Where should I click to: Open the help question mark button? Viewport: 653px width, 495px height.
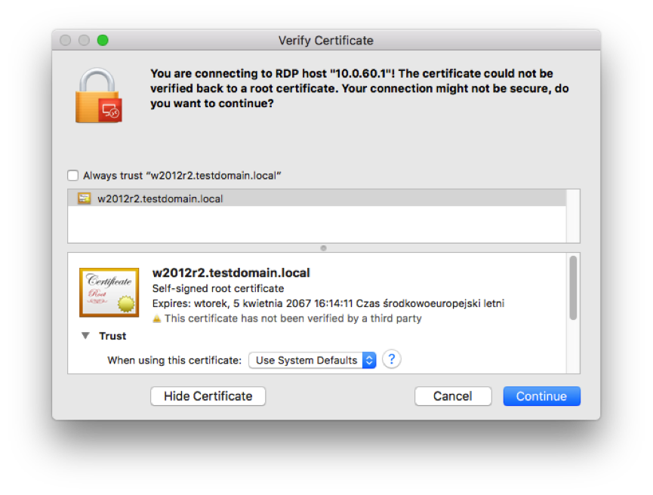[x=391, y=360]
